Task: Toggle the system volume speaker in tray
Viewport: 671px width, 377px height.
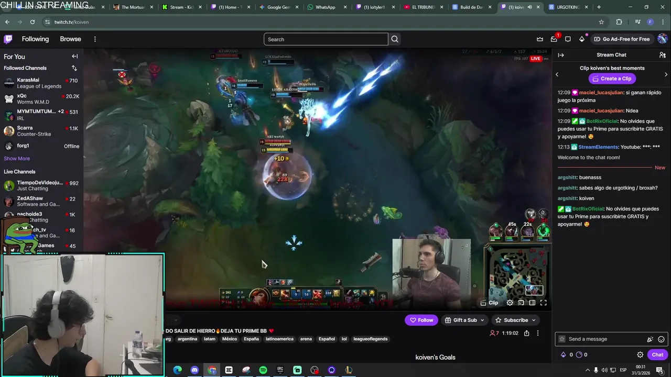Action: click(x=605, y=370)
